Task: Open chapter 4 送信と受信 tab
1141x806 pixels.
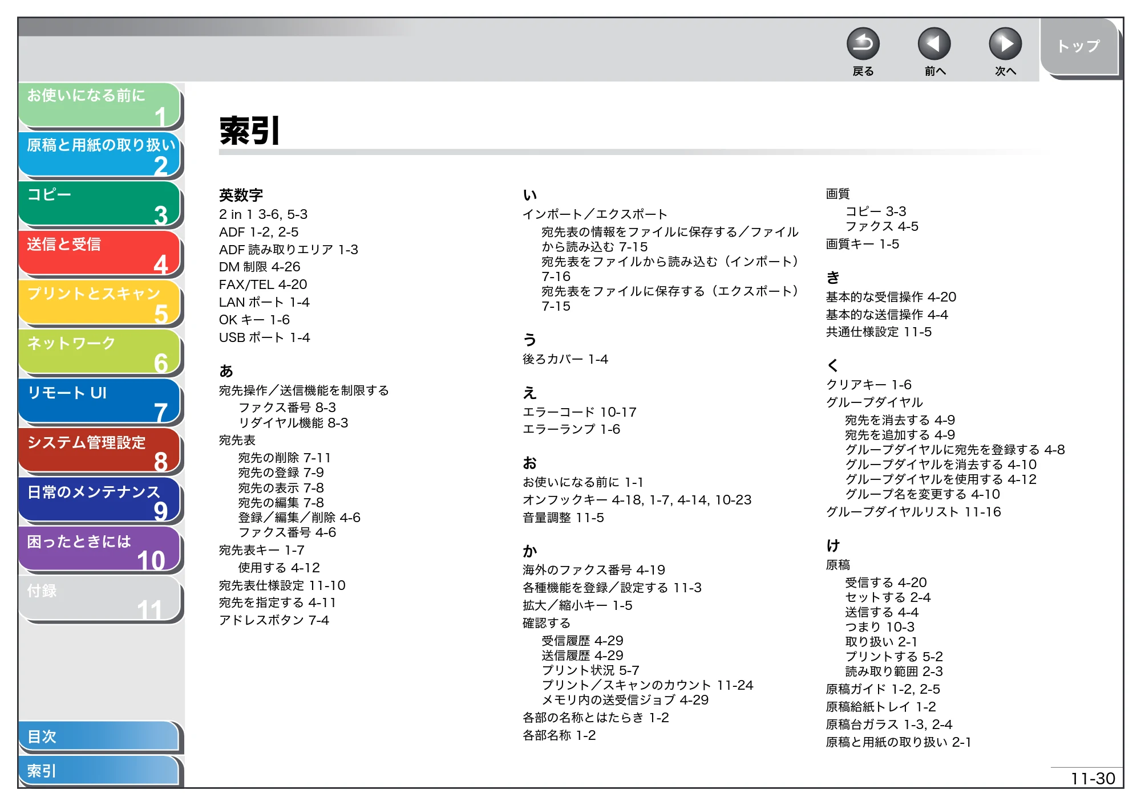Action: point(100,254)
